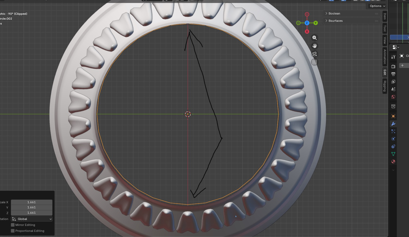Screen dimensions: 409x237
Task: Open the Modifiers wrench properties tab
Action: pyautogui.click(x=393, y=124)
